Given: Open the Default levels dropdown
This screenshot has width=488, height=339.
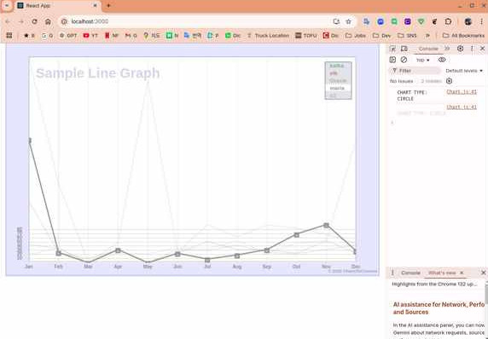Looking at the screenshot, I should click(464, 71).
